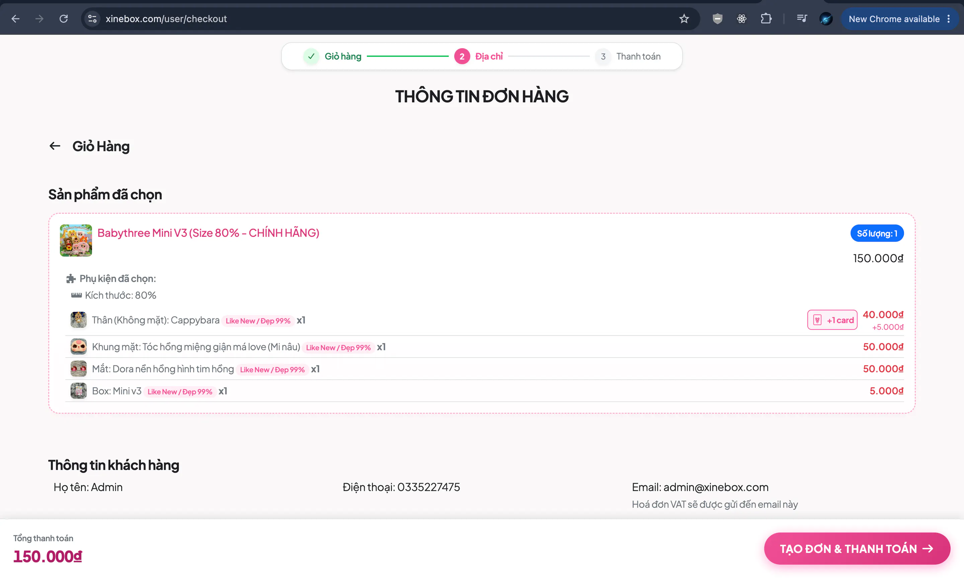Click the email admin@xinebox.com text
This screenshot has height=578, width=964.
pyautogui.click(x=716, y=487)
